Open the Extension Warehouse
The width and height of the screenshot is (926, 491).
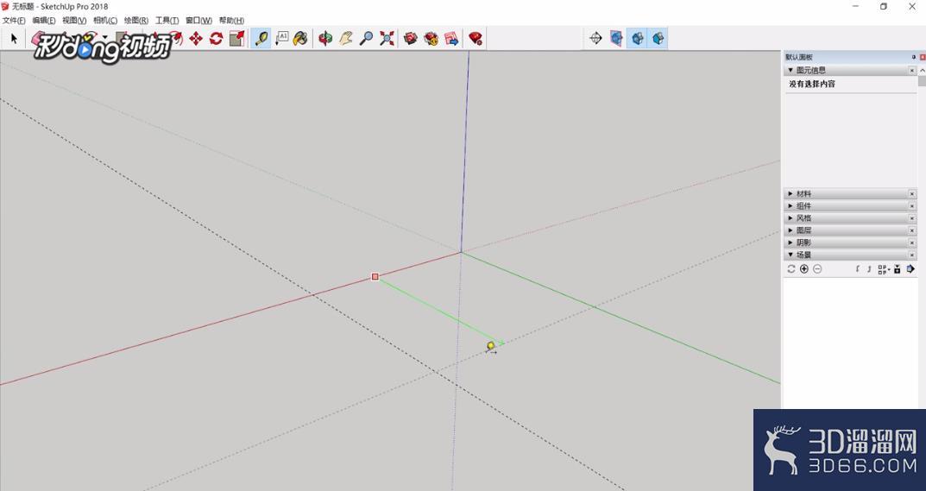click(432, 39)
